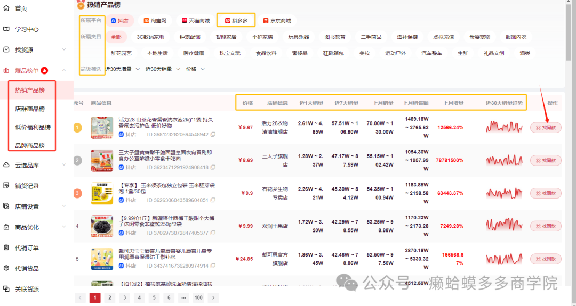The width and height of the screenshot is (576, 306).
Task: Click the 首页 home icon in sidebar
Action: pyautogui.click(x=6, y=8)
